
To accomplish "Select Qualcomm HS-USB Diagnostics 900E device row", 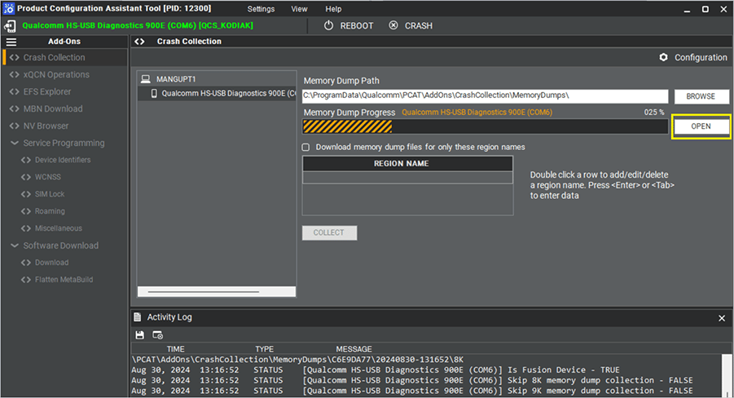I will point(216,93).
